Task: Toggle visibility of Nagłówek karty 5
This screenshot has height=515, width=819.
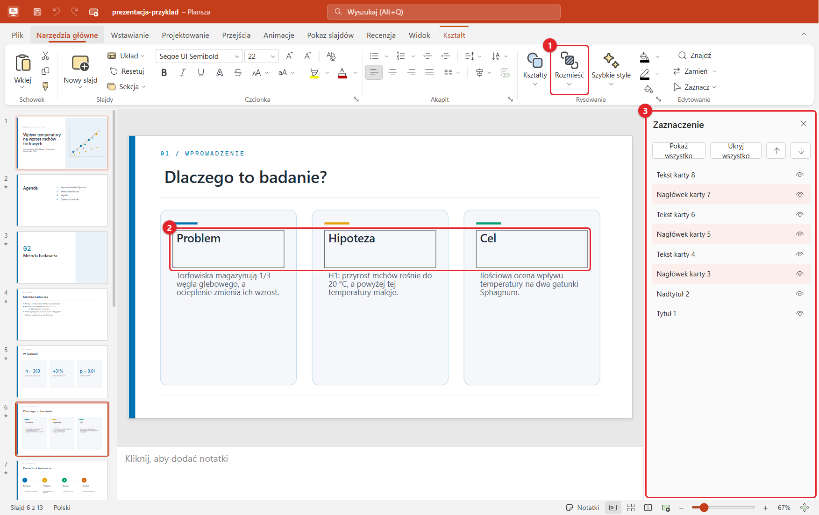Action: pos(800,234)
